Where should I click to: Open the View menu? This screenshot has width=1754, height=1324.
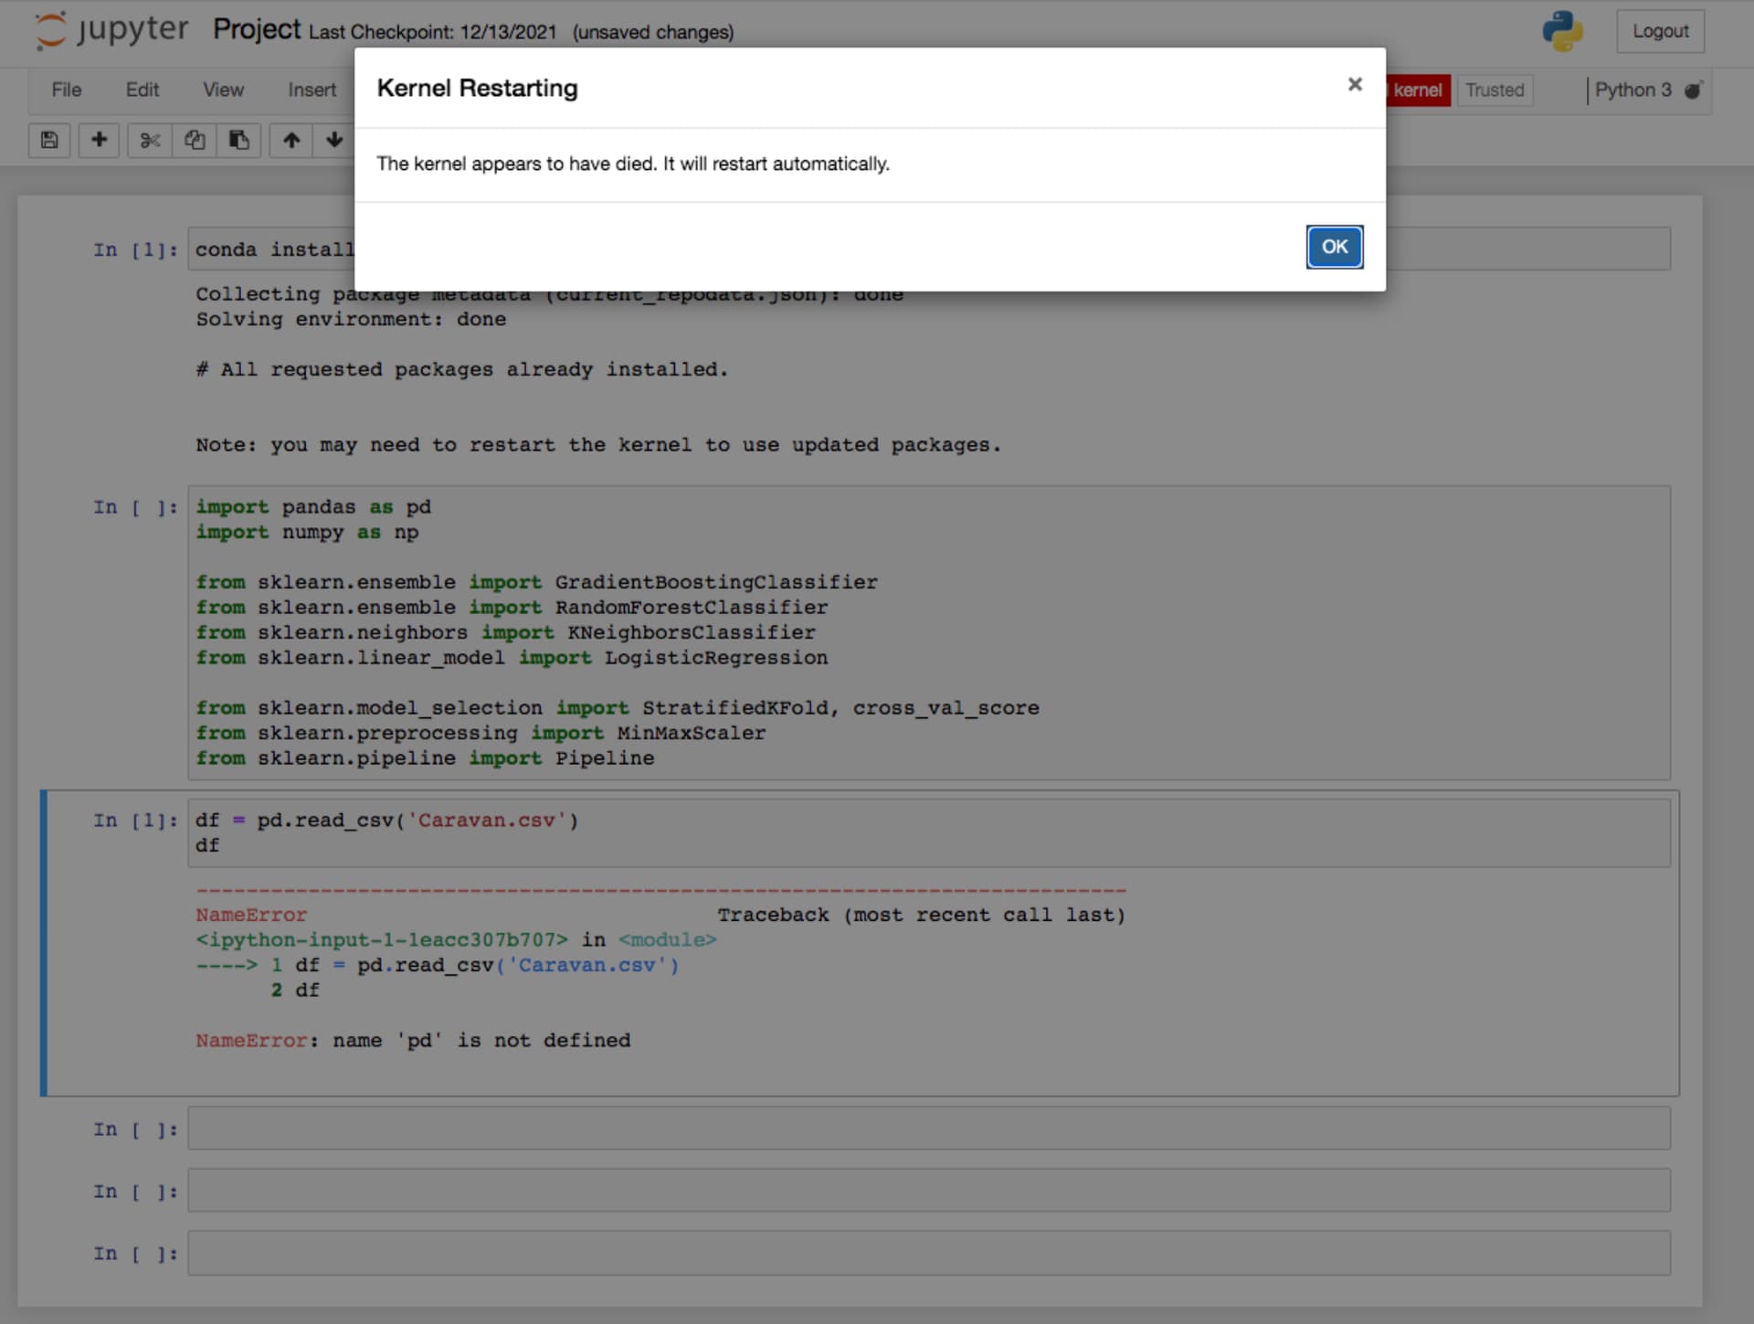click(222, 90)
